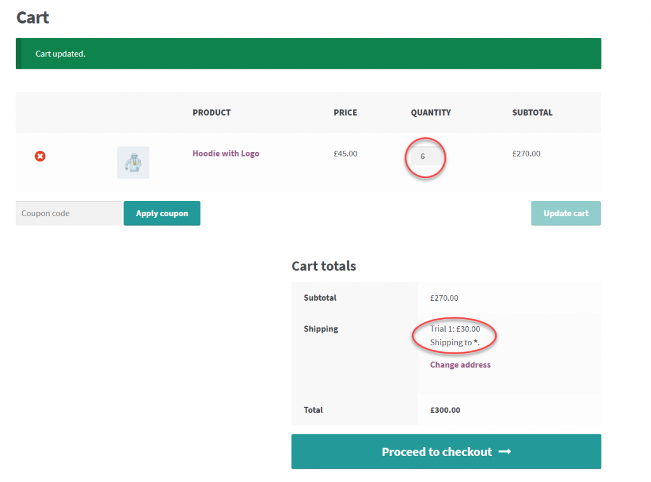
Task: Click the QUANTITY column header
Action: (x=431, y=113)
